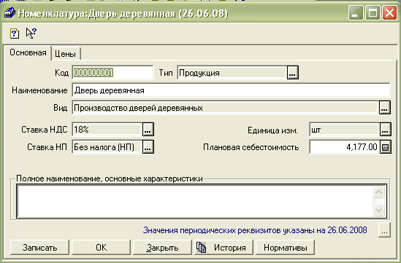Close the Номенклатура window with X
Image resolution: width=401 pixels, height=263 pixels.
(389, 13)
